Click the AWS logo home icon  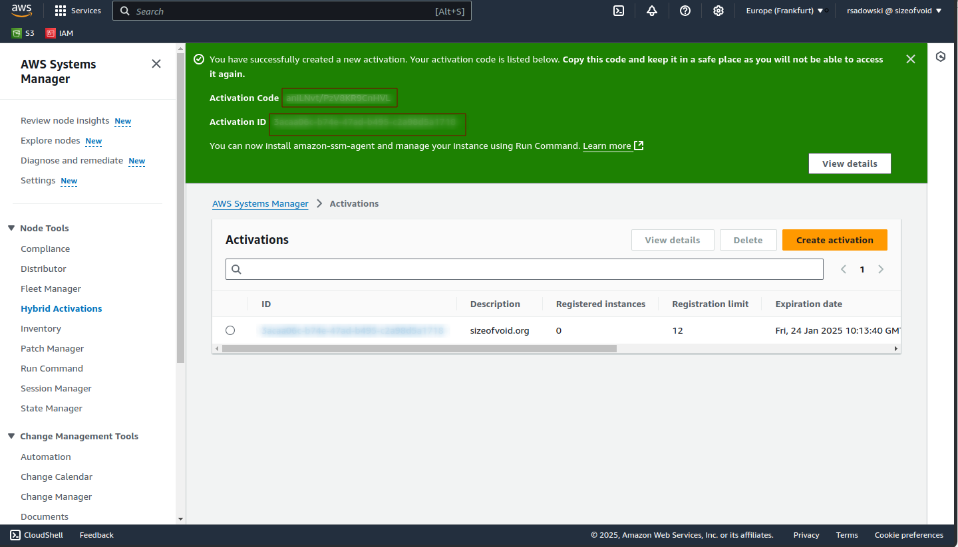(x=21, y=11)
